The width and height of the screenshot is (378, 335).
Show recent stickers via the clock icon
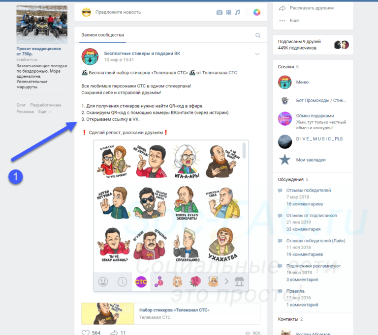point(122,281)
